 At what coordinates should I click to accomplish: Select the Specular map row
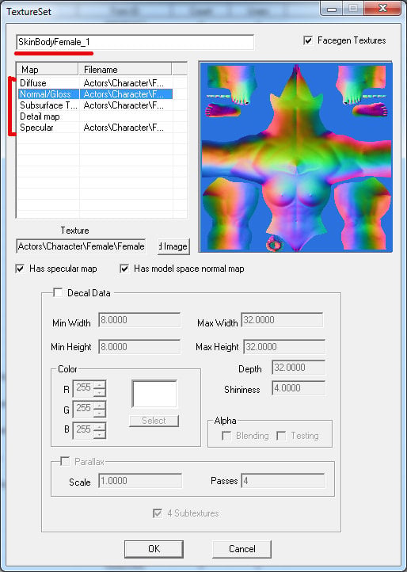coord(95,128)
